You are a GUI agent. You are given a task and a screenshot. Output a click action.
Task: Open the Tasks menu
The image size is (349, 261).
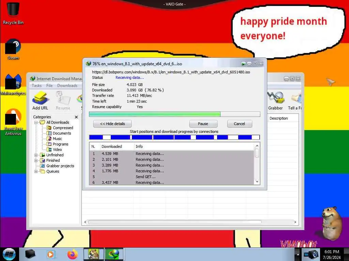tap(36, 86)
